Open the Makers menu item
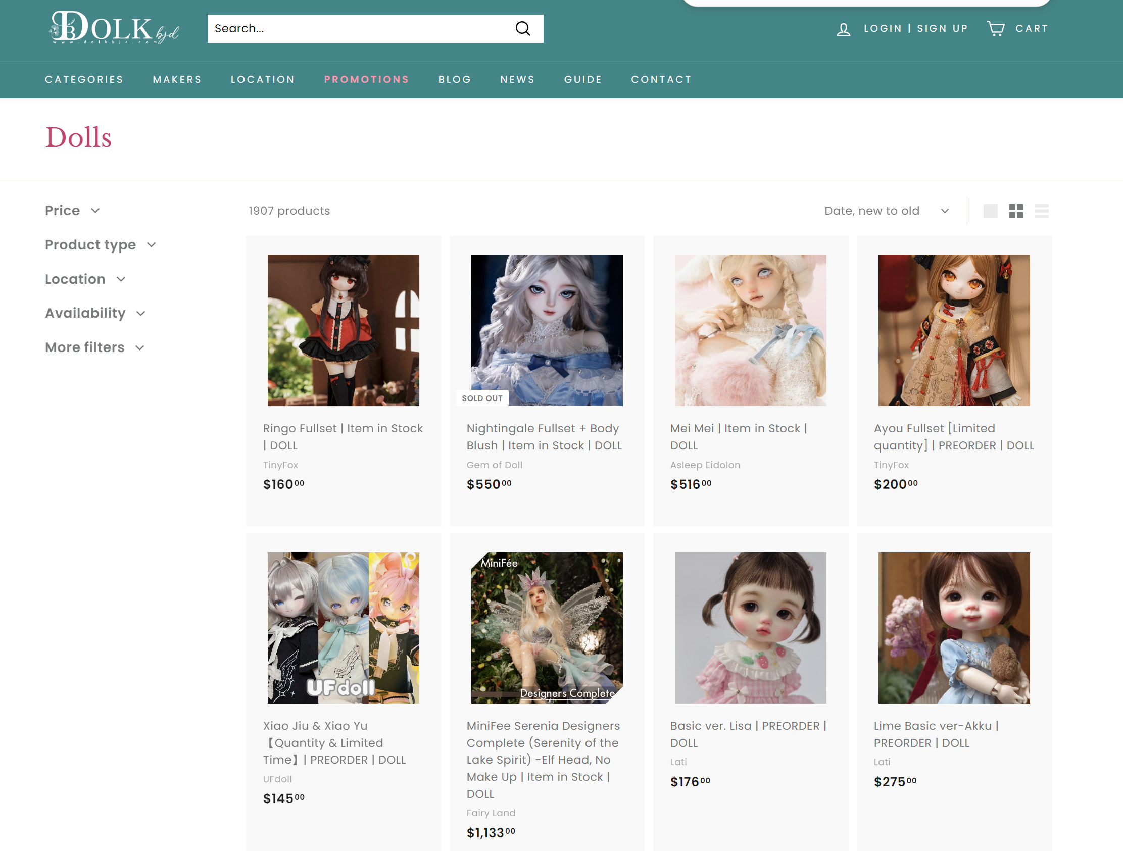This screenshot has width=1123, height=851. [177, 79]
